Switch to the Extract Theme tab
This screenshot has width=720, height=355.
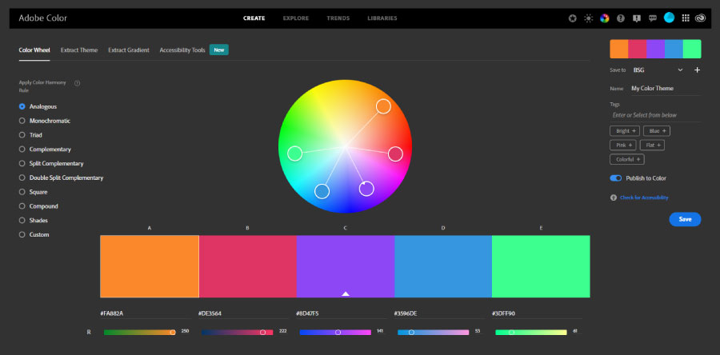(x=79, y=50)
